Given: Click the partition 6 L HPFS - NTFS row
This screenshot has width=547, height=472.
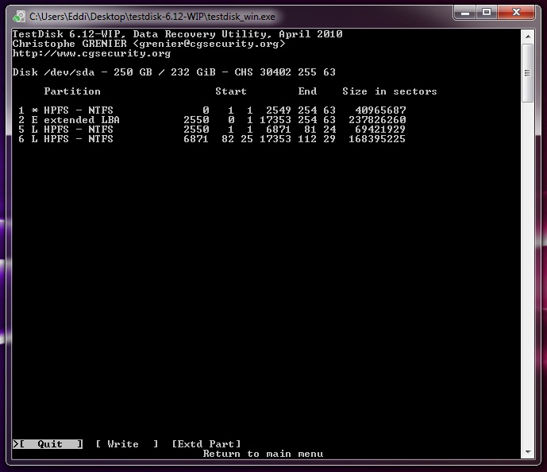Looking at the screenshot, I should point(212,139).
